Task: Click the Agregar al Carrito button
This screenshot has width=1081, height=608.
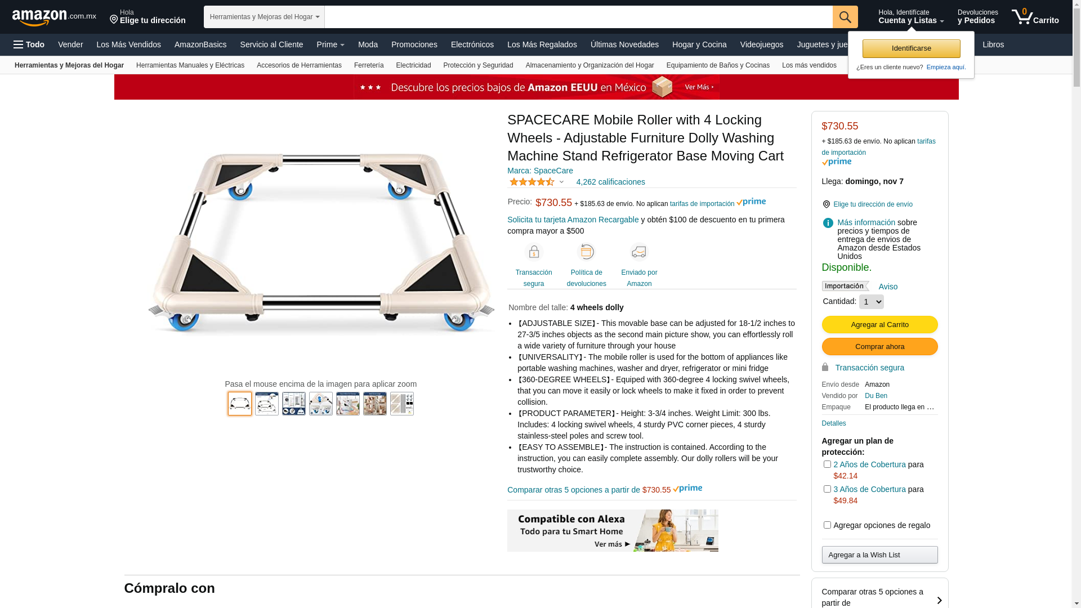Action: coord(879,324)
